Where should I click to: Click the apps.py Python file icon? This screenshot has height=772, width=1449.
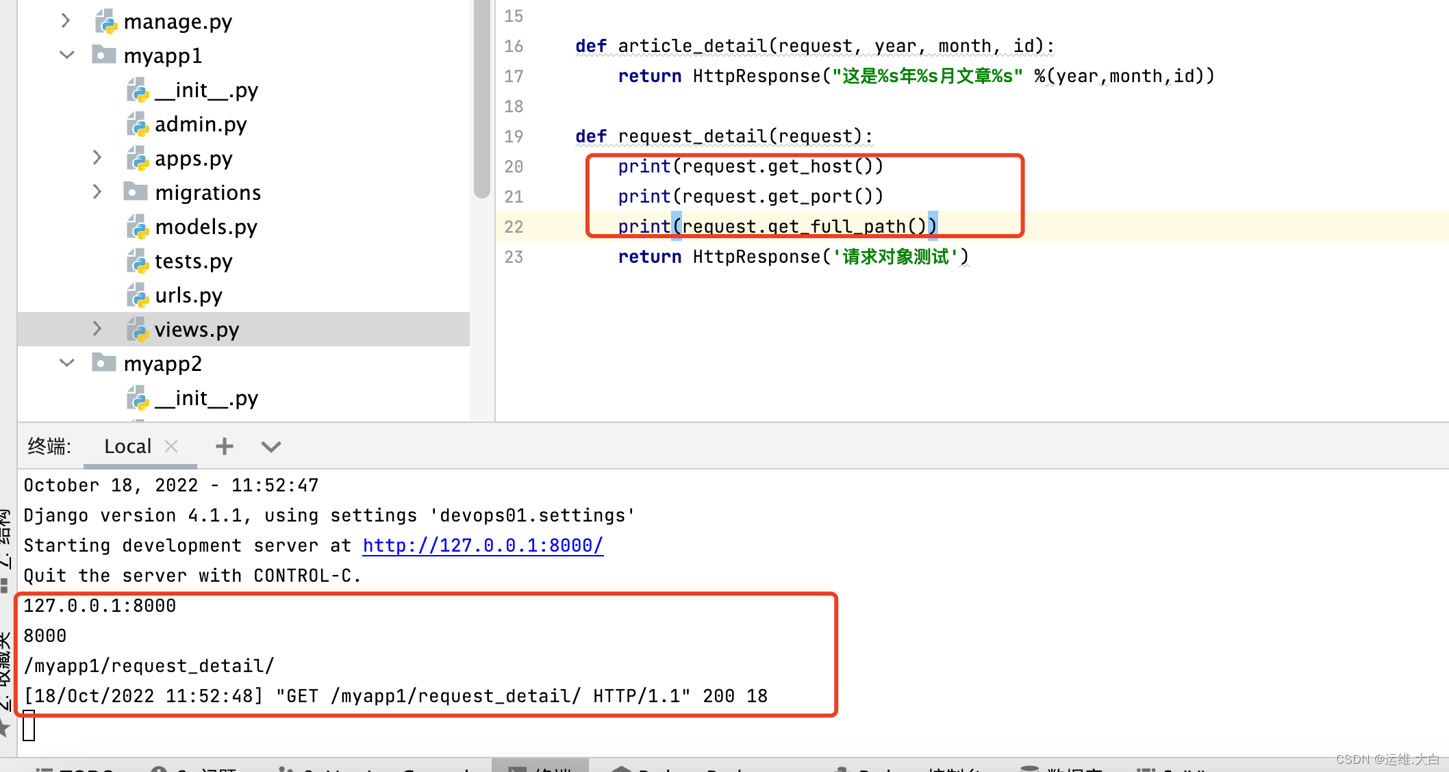coord(138,158)
